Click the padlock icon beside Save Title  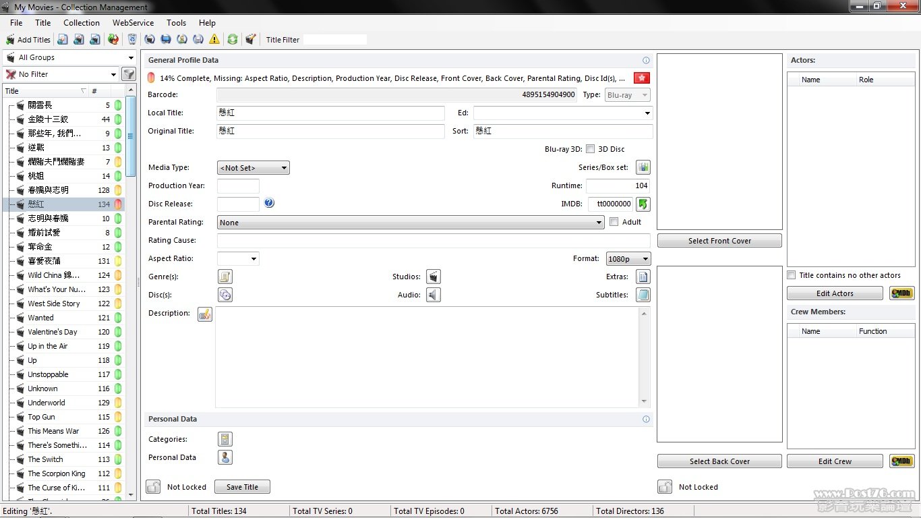(154, 487)
